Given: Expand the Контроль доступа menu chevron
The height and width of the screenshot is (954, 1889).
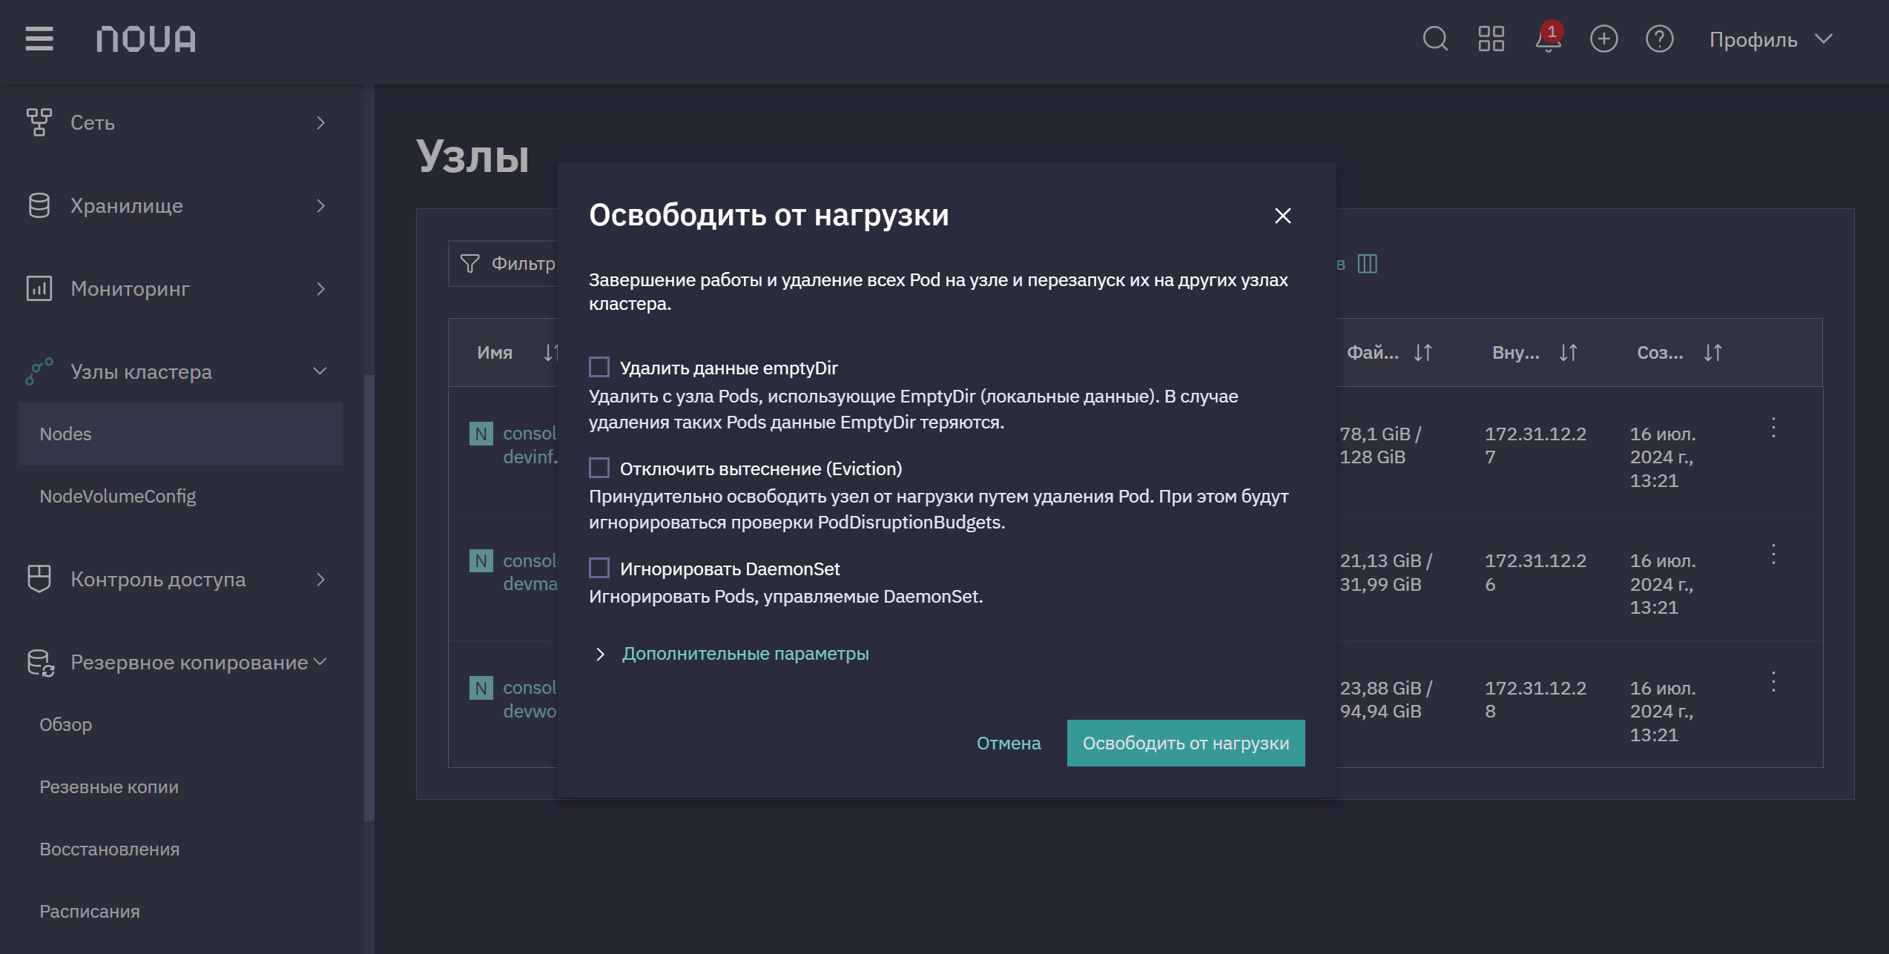Looking at the screenshot, I should tap(320, 580).
